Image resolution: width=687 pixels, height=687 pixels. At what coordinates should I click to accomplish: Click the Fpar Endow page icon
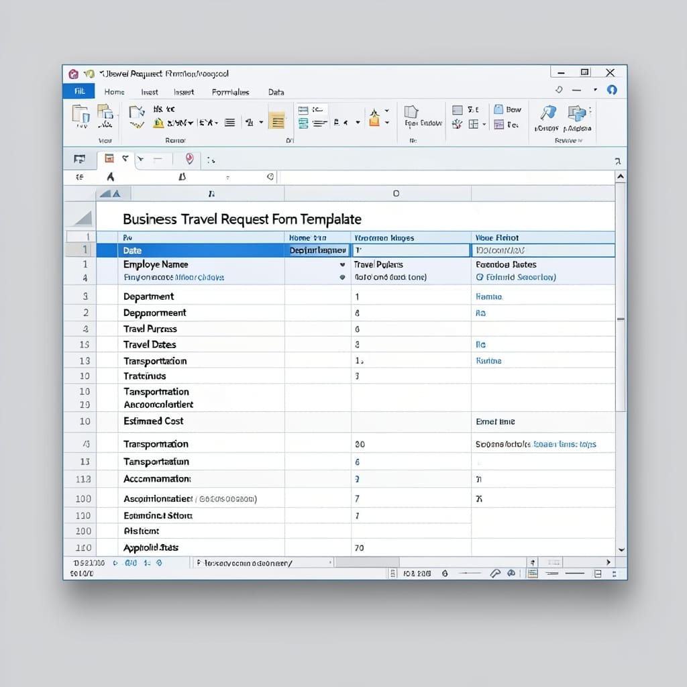[411, 111]
